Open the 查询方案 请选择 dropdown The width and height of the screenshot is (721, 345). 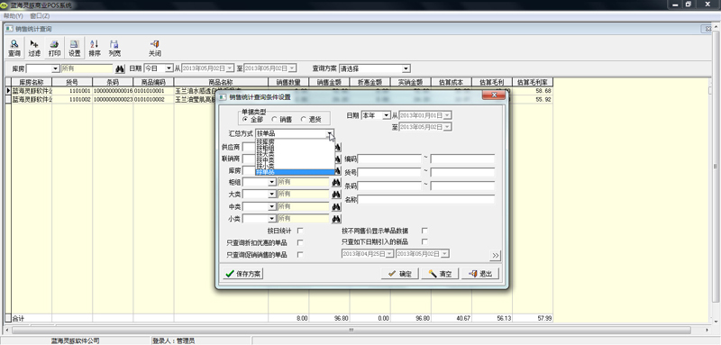tap(406, 68)
